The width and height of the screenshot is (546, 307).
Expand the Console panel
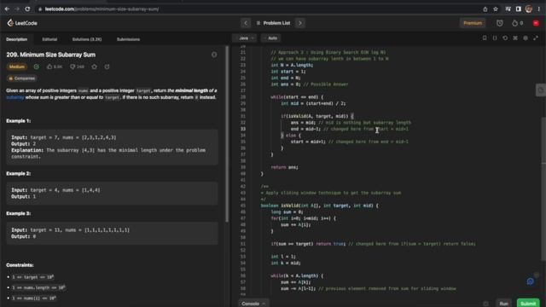coord(253,304)
